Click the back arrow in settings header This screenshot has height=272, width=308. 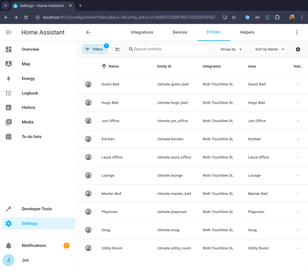pos(88,32)
